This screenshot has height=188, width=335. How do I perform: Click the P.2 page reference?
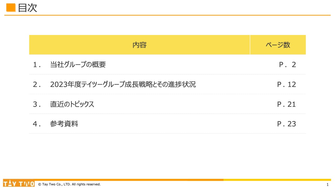tap(287, 64)
